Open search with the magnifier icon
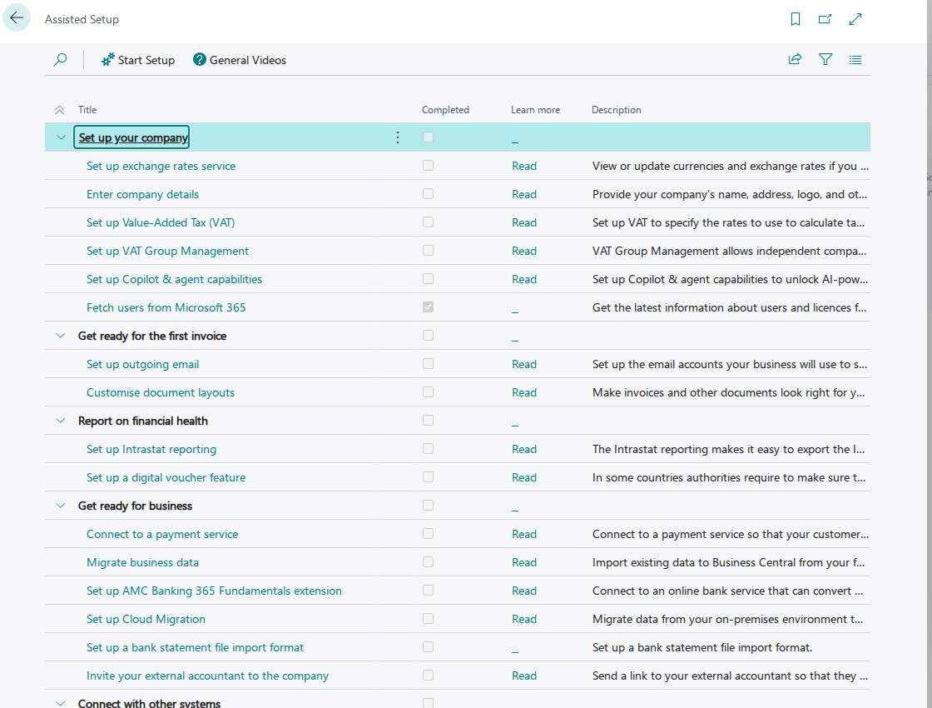The height and width of the screenshot is (708, 932). [60, 59]
